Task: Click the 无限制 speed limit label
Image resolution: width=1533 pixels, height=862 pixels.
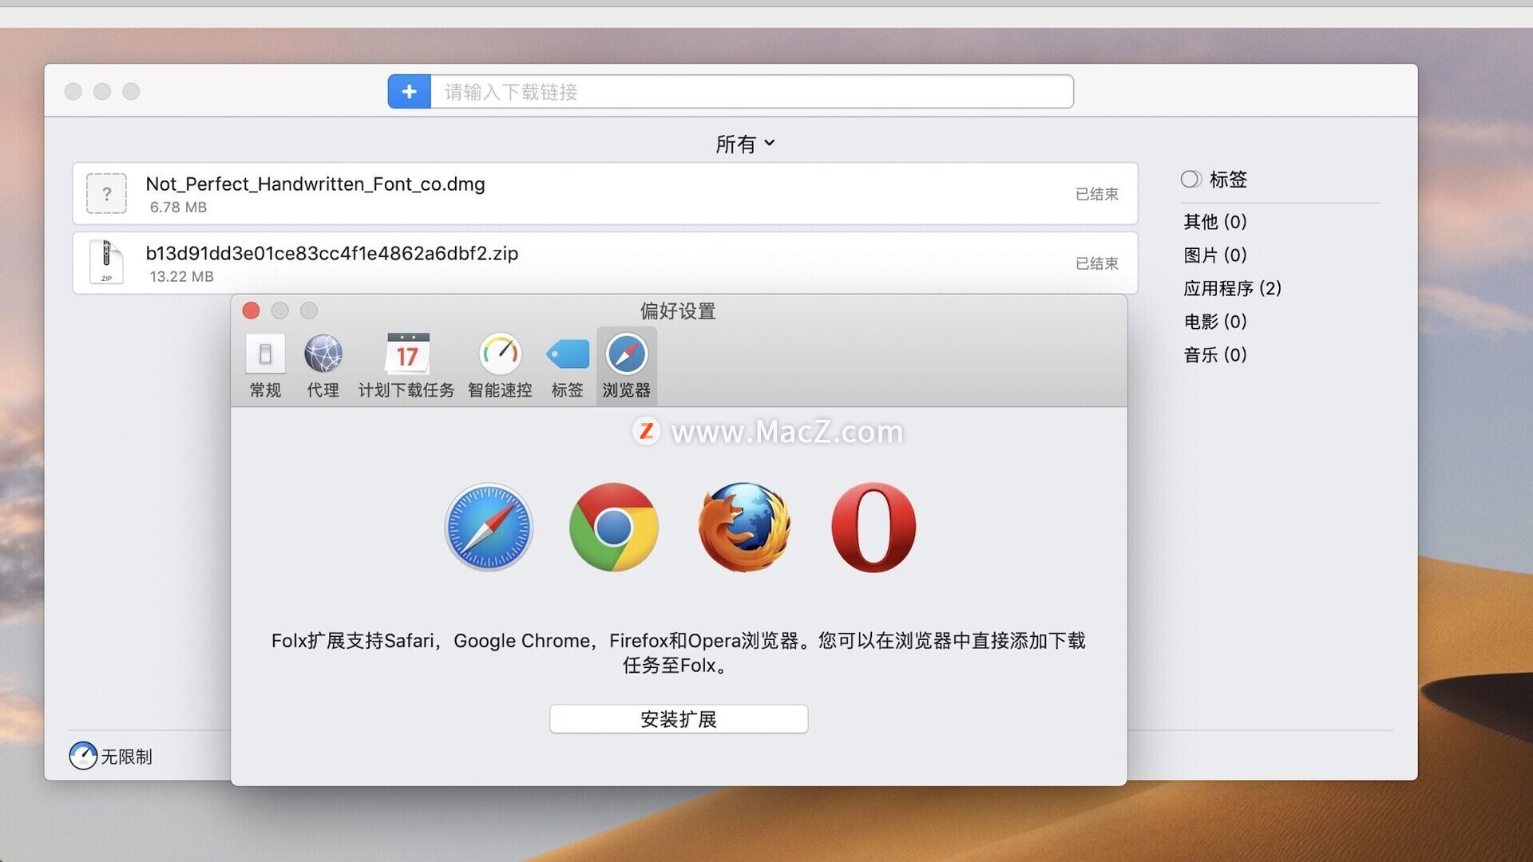Action: (x=126, y=757)
